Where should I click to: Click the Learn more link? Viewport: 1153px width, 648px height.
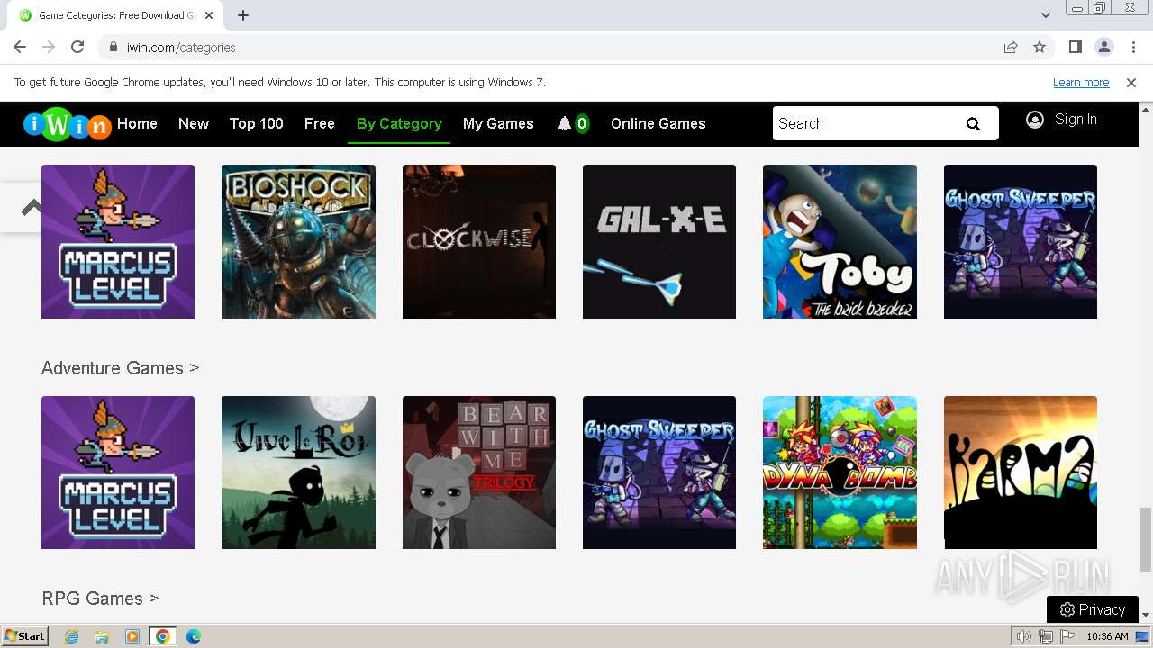coord(1081,83)
